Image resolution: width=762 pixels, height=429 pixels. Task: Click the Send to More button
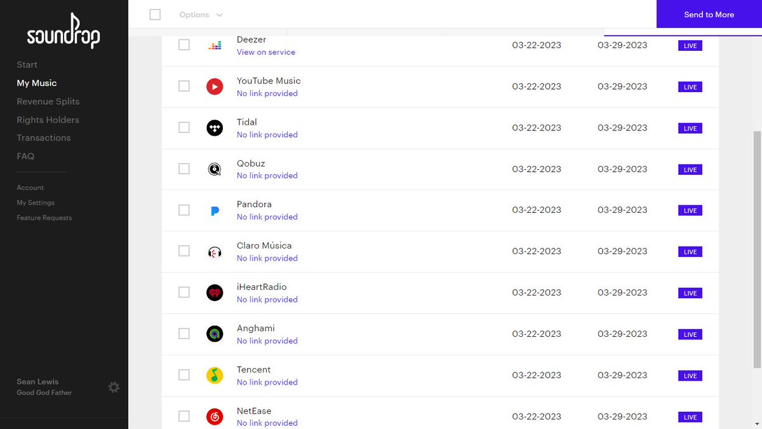pos(709,14)
